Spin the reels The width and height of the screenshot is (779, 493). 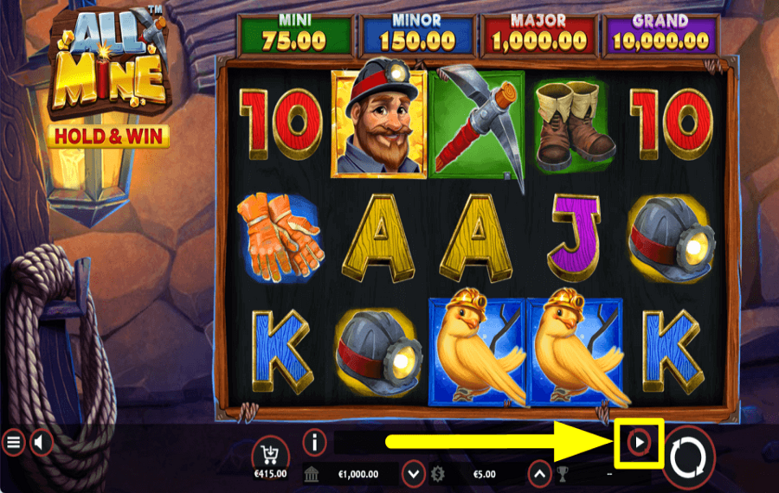point(687,458)
